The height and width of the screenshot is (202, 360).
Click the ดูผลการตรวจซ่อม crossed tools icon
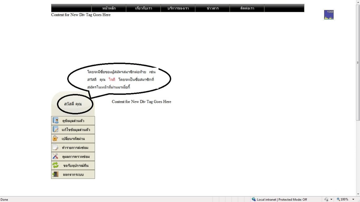coord(55,156)
